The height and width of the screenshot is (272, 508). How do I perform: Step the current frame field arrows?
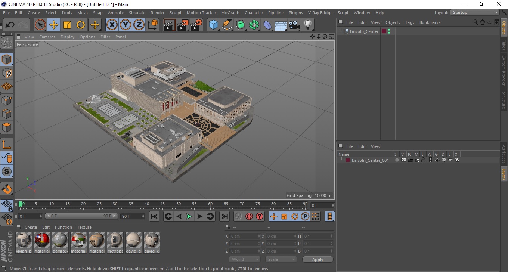tap(333, 205)
